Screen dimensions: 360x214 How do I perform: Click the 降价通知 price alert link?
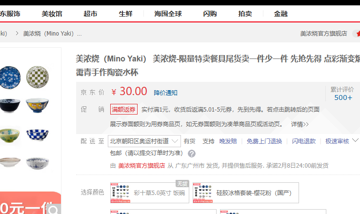[165, 93]
